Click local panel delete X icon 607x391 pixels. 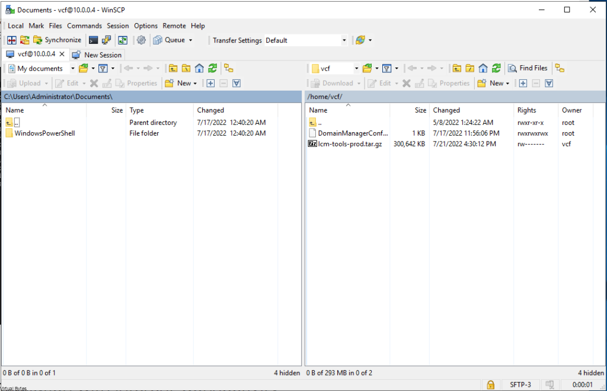pos(94,83)
